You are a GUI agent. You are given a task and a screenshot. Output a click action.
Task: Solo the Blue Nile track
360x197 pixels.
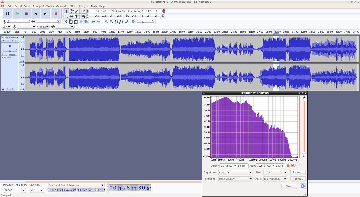pos(14,41)
